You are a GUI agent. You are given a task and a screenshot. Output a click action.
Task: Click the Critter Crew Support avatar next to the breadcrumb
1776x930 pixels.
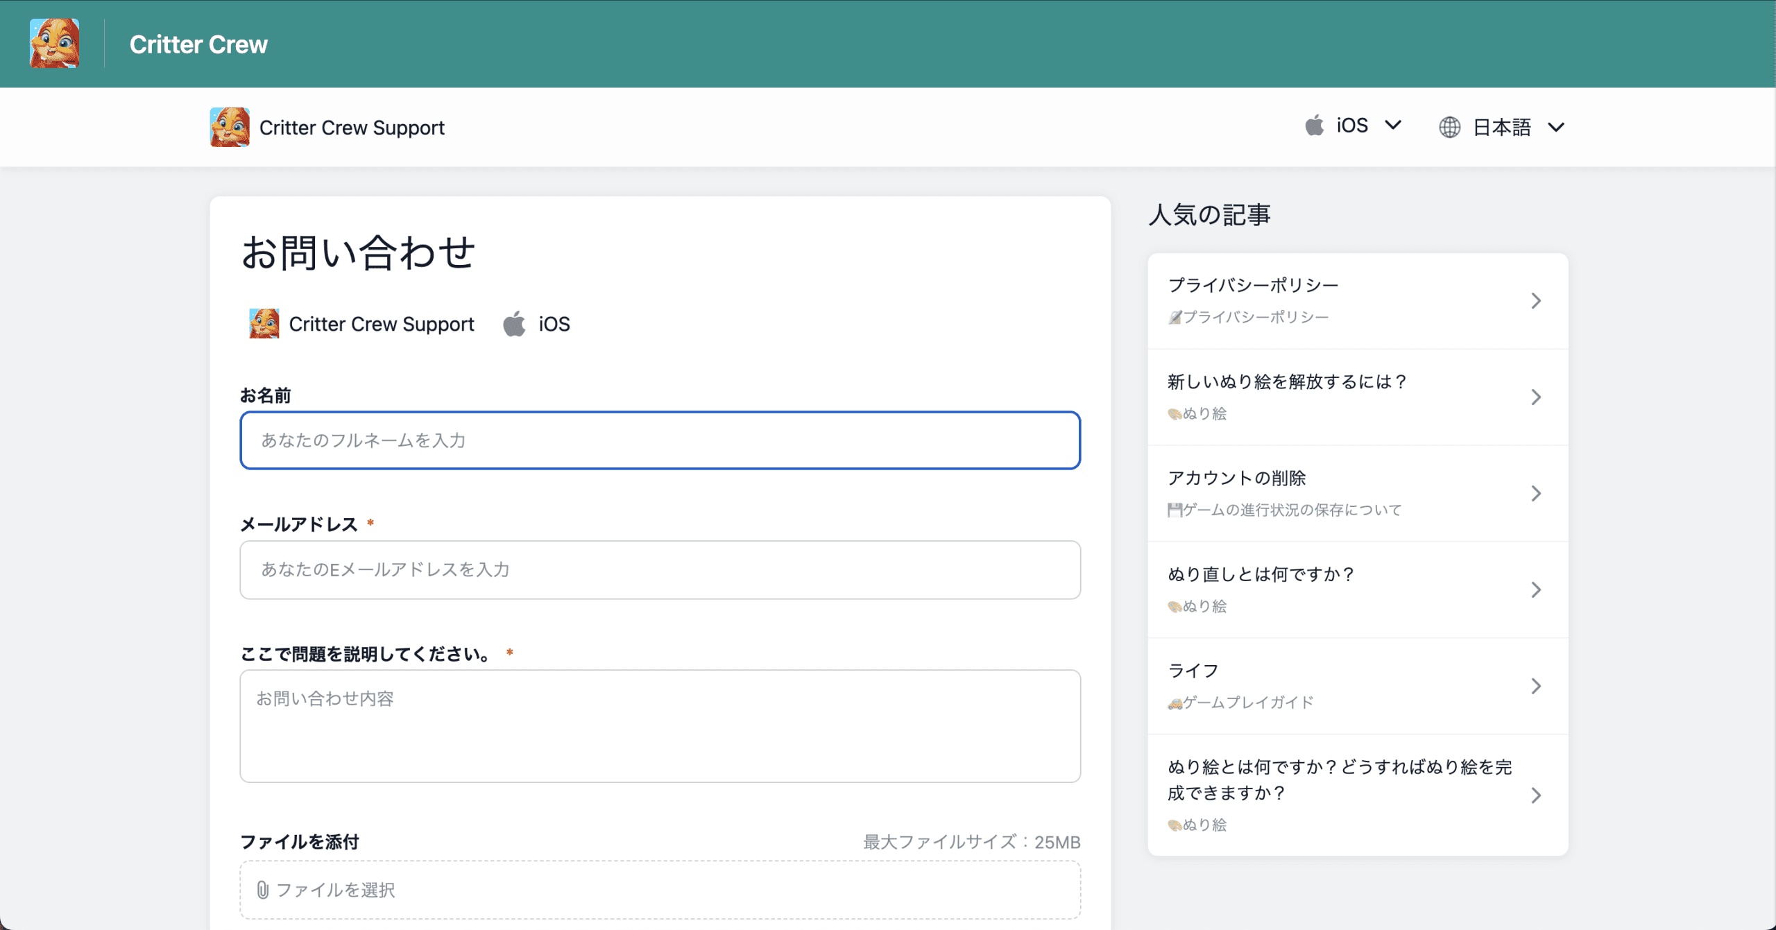(229, 127)
